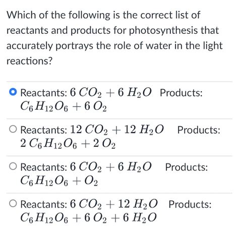Click the C6H12O6 + O2 products formula
This screenshot has height=235, width=239.
pos(59,181)
